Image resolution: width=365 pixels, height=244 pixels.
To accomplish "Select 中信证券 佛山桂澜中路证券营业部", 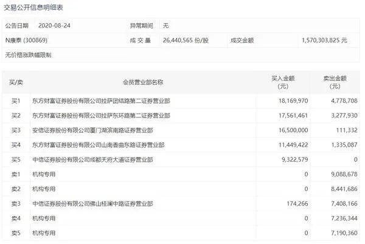I will pyautogui.click(x=92, y=204).
